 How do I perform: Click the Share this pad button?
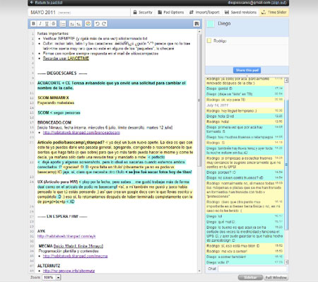[247, 70]
